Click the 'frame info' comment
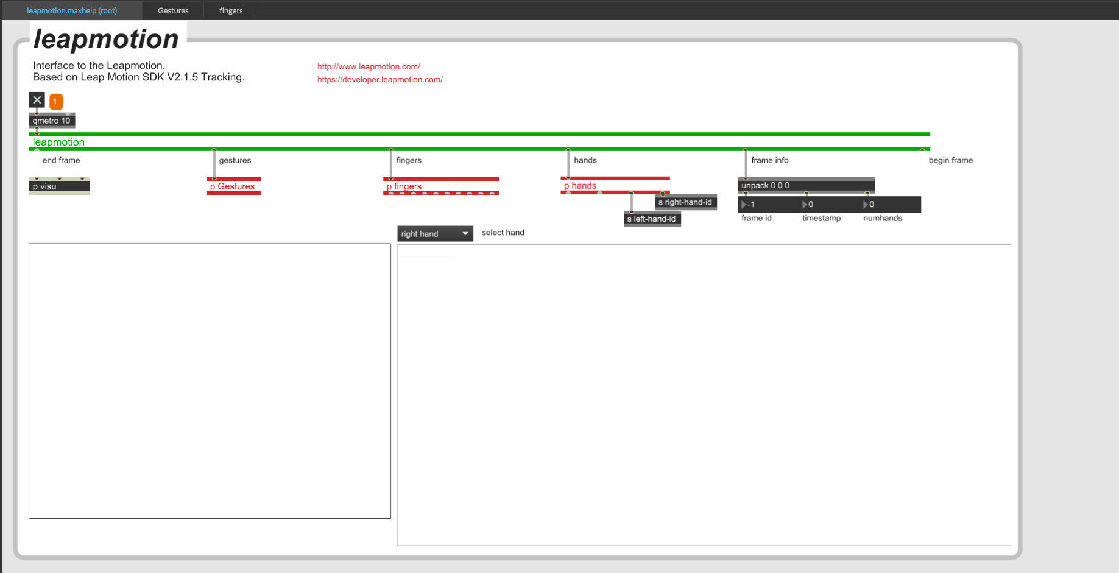1119x573 pixels. pyautogui.click(x=770, y=160)
